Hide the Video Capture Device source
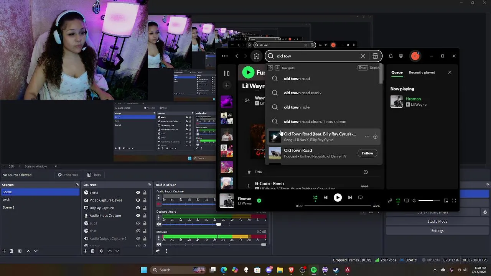This screenshot has height=276, width=491. coord(138,200)
